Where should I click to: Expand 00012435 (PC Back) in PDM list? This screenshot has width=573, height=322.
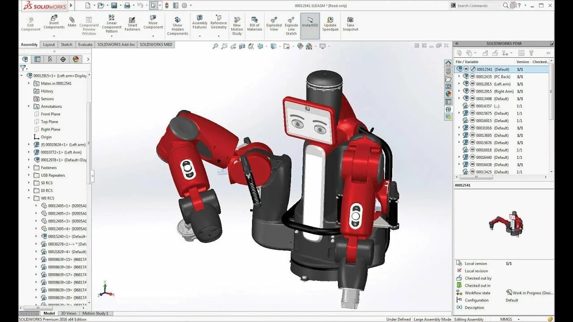pyautogui.click(x=459, y=76)
